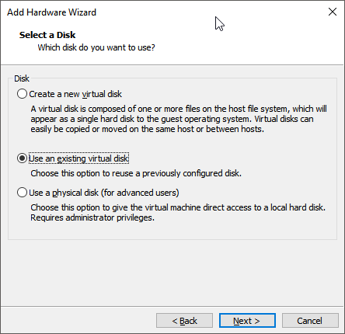The height and width of the screenshot is (334, 345).
Task: Go back with the Back button
Action: (184, 321)
